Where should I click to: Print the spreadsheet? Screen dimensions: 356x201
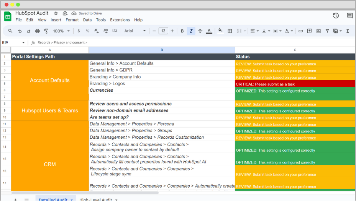tap(38, 31)
